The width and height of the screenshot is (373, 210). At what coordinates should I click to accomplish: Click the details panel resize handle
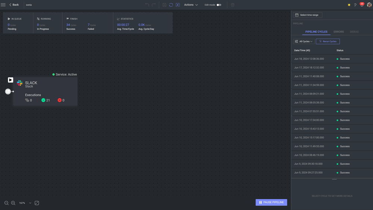(x=334, y=179)
